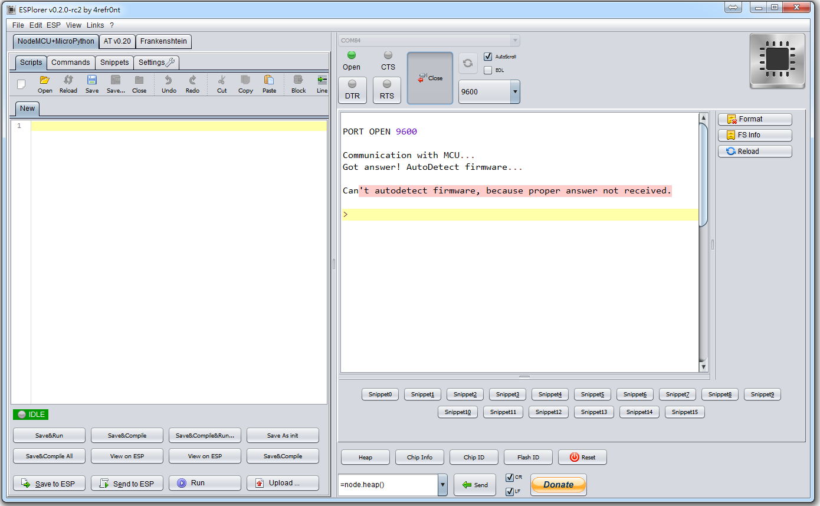The width and height of the screenshot is (820, 506).
Task: Click Send to ESP
Action: pos(127,483)
